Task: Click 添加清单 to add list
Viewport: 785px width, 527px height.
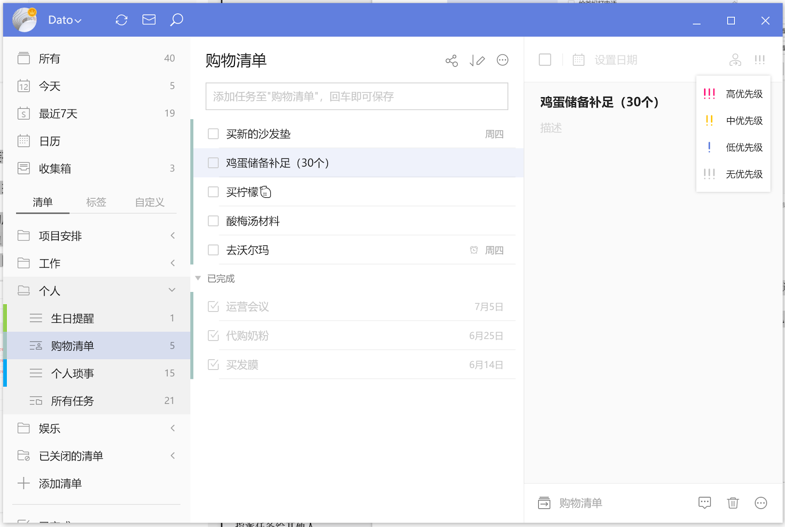Action: click(x=60, y=483)
